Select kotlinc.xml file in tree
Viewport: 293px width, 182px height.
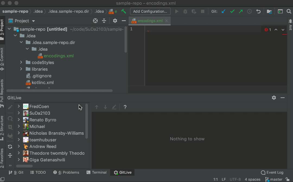pos(43,82)
